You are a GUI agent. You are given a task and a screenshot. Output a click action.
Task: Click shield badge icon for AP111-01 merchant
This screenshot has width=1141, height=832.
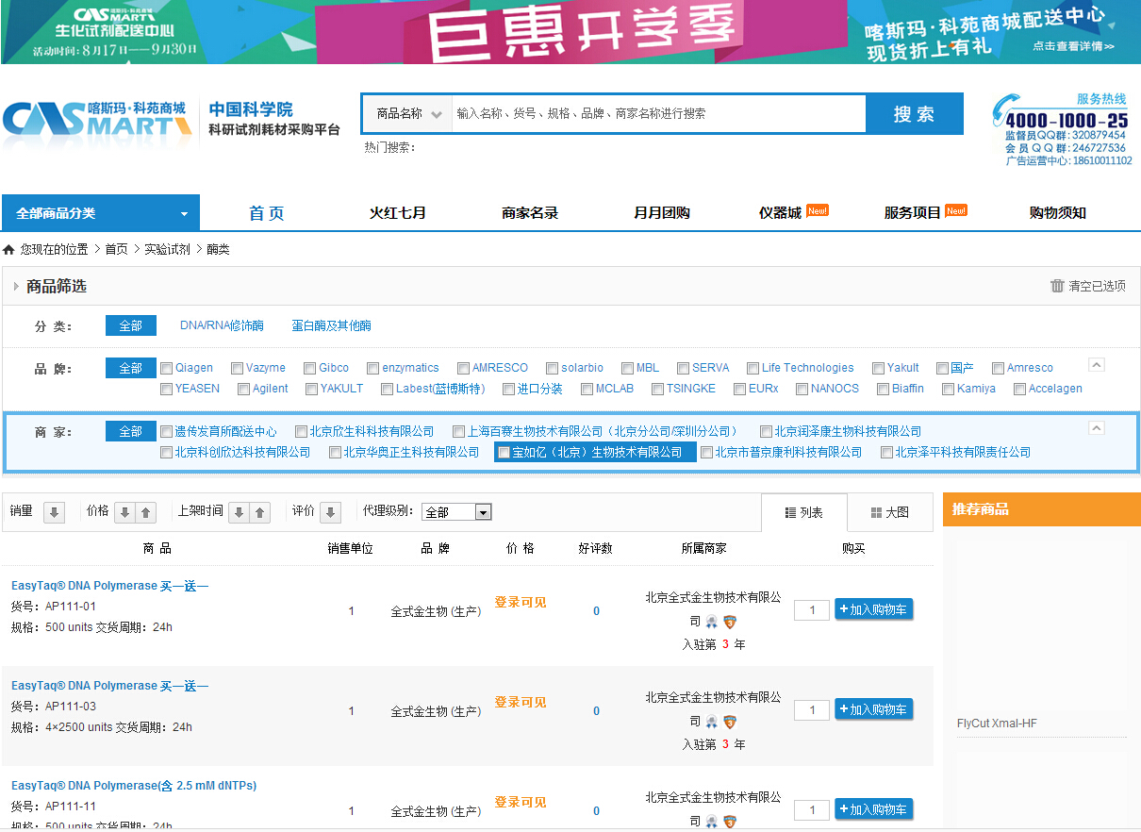click(x=729, y=622)
